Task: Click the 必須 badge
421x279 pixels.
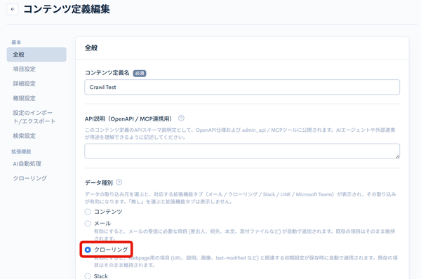Action: 140,73
